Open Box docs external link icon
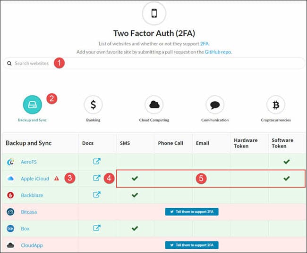The height and width of the screenshot is (253, 307). 97,228
